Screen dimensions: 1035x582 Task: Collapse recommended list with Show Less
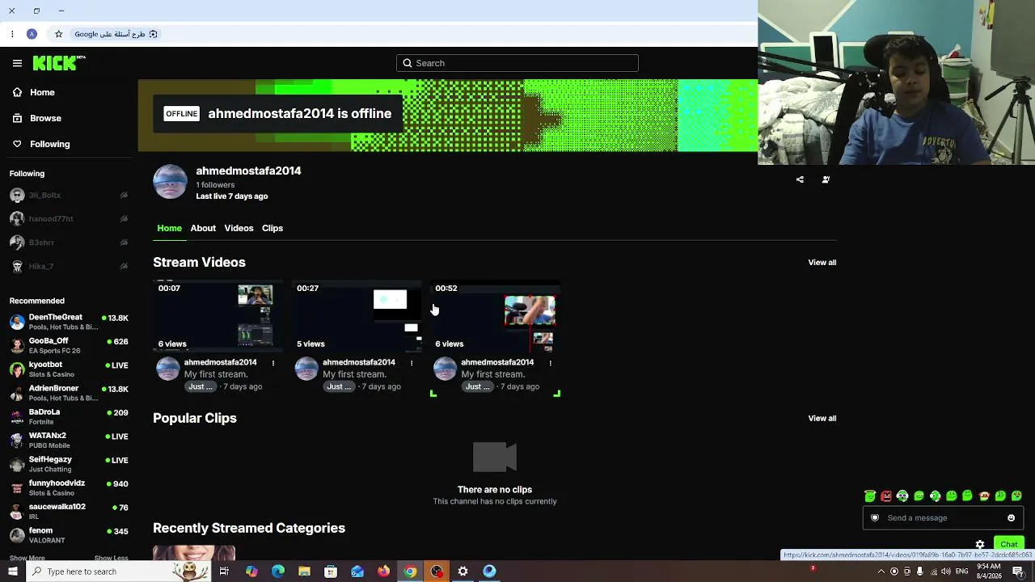pyautogui.click(x=111, y=558)
